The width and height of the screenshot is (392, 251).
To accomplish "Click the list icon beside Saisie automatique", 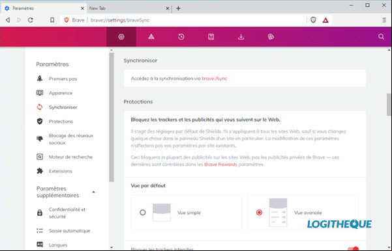I will [x=40, y=231].
